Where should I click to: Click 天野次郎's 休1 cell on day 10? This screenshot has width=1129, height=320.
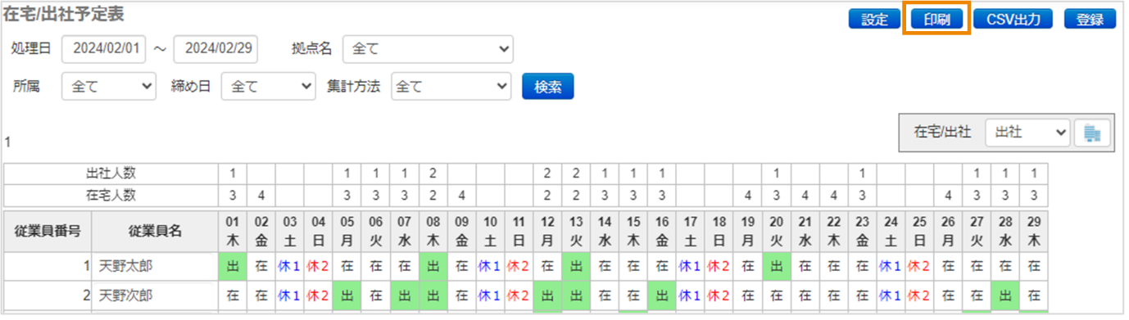(x=490, y=295)
